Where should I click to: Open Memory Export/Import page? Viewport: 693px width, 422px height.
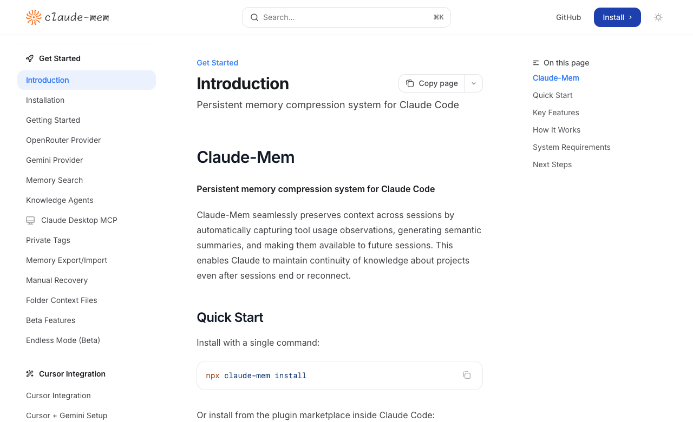[87, 260]
